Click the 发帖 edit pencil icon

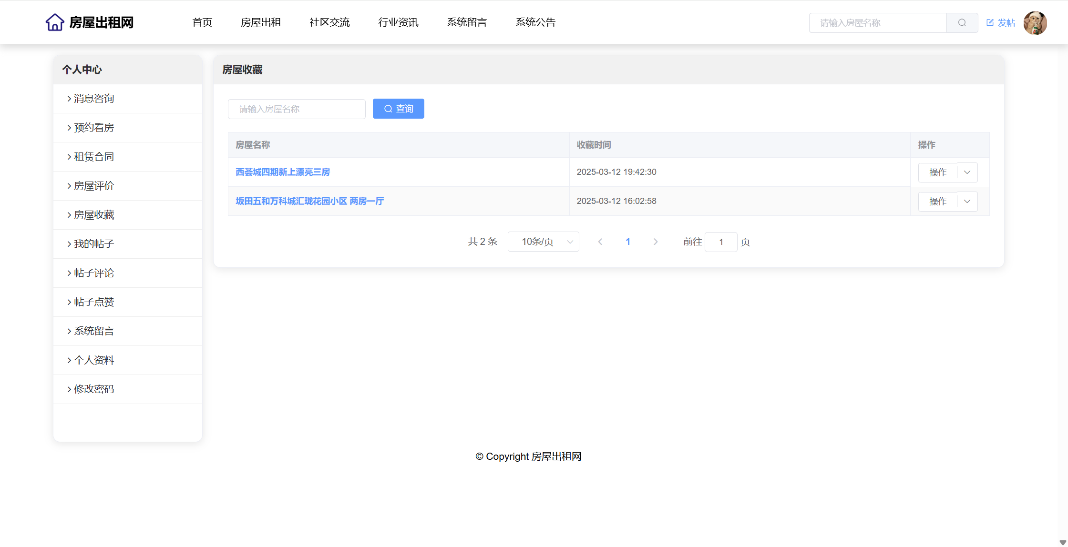click(x=990, y=22)
